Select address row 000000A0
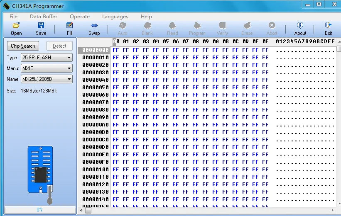 point(96,125)
